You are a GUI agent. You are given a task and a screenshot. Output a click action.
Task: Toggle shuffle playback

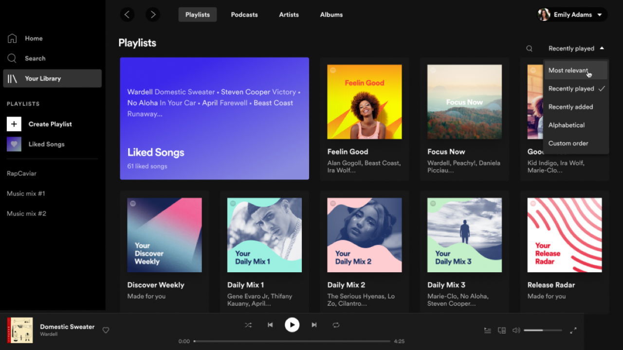tap(248, 325)
